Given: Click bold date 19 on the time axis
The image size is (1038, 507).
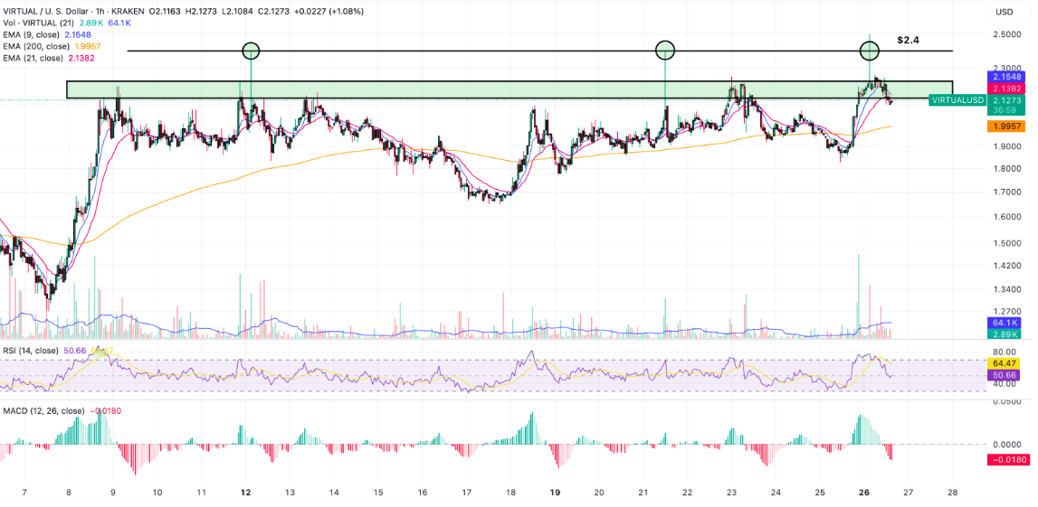Looking at the screenshot, I should tap(556, 493).
